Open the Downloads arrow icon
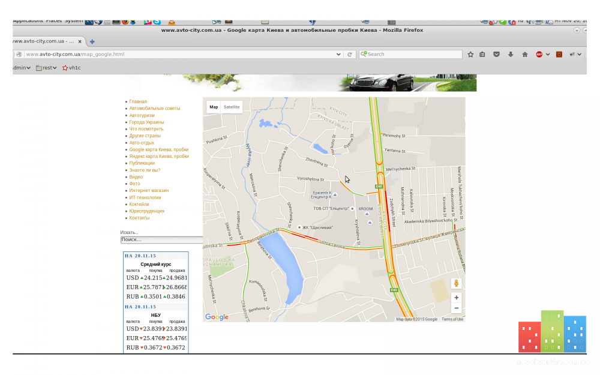 click(x=511, y=55)
